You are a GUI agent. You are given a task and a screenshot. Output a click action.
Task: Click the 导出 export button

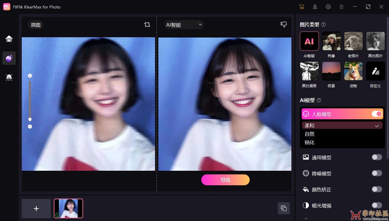tap(225, 180)
